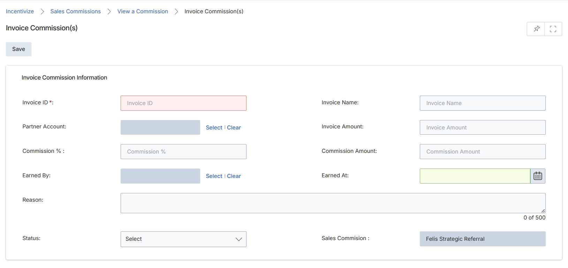Click the Felis Strategic Referral field
This screenshot has height=268, width=568.
(x=483, y=239)
